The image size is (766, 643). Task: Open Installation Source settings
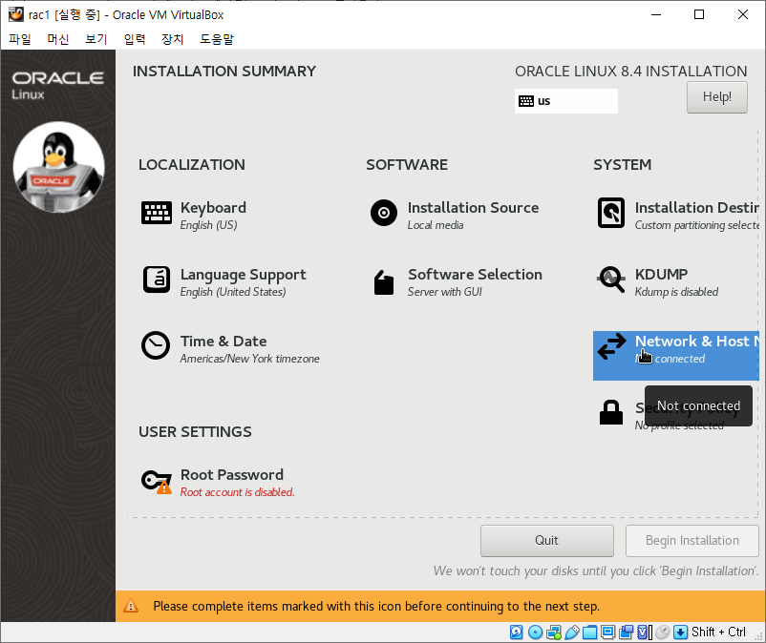coord(455,216)
